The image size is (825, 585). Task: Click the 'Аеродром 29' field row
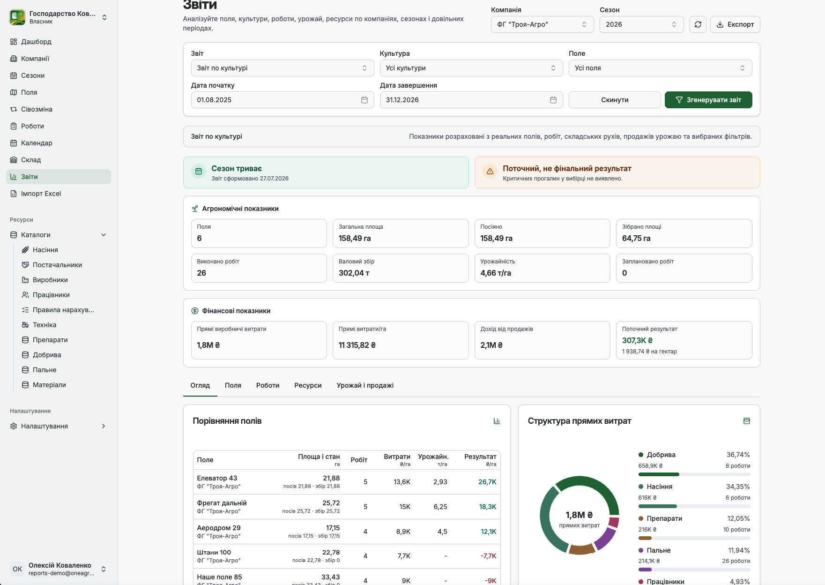pos(347,532)
